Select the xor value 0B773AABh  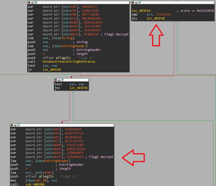(x=90, y=15)
